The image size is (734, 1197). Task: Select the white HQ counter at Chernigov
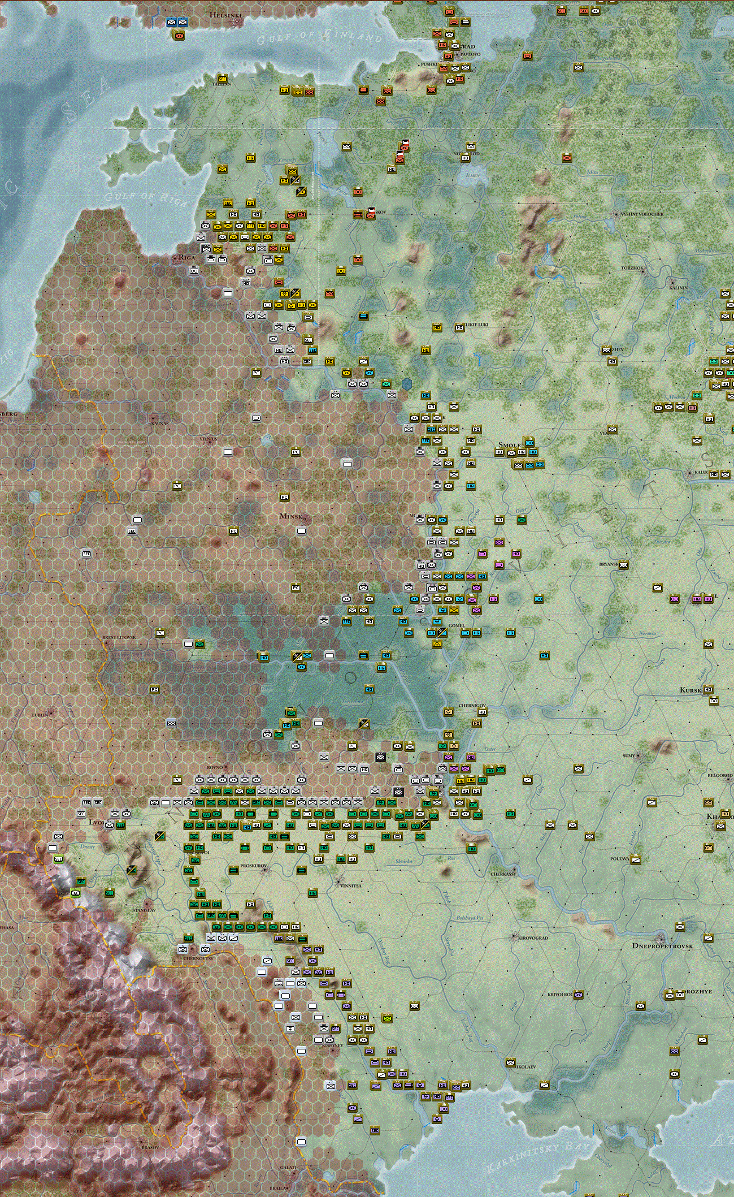coord(482,712)
